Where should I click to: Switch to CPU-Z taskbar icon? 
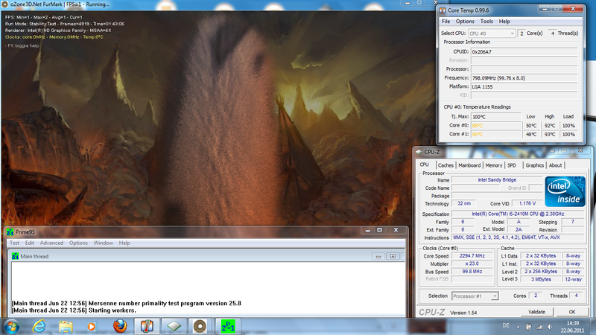click(x=174, y=326)
